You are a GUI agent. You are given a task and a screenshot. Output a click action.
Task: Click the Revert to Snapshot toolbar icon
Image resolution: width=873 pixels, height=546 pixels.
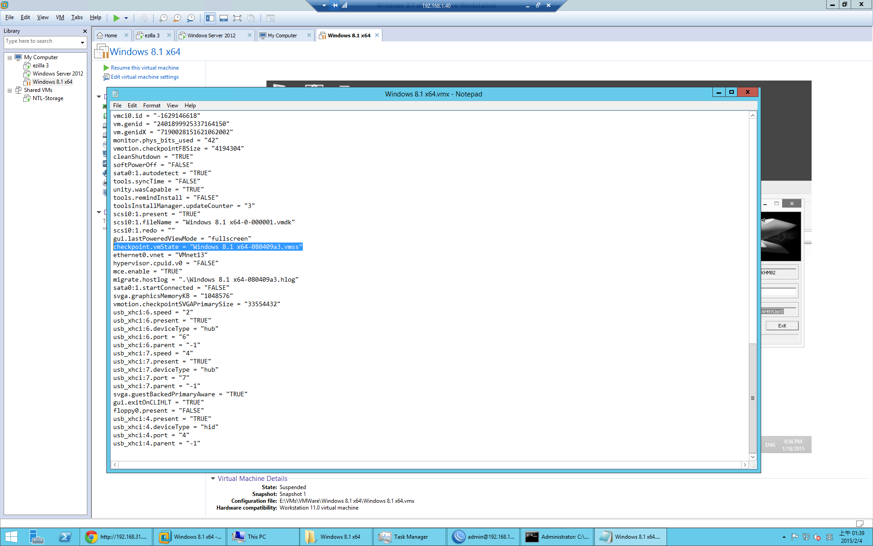(177, 18)
